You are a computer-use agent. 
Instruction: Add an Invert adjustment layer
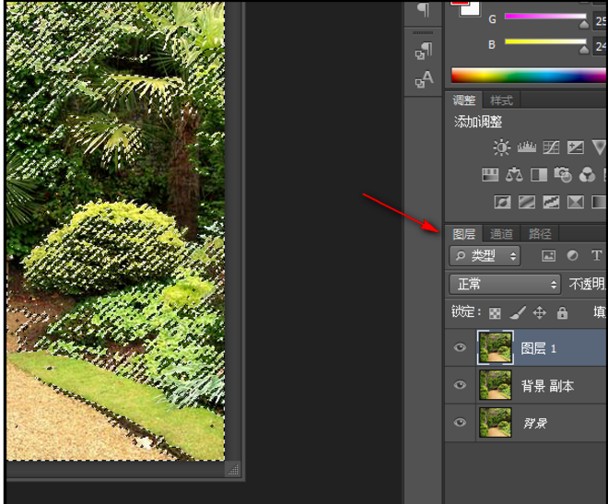click(503, 202)
